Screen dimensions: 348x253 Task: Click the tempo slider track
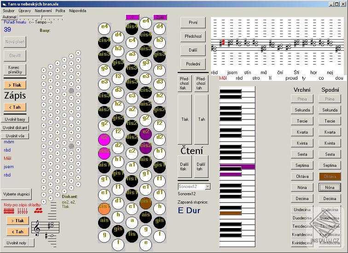[44, 17]
